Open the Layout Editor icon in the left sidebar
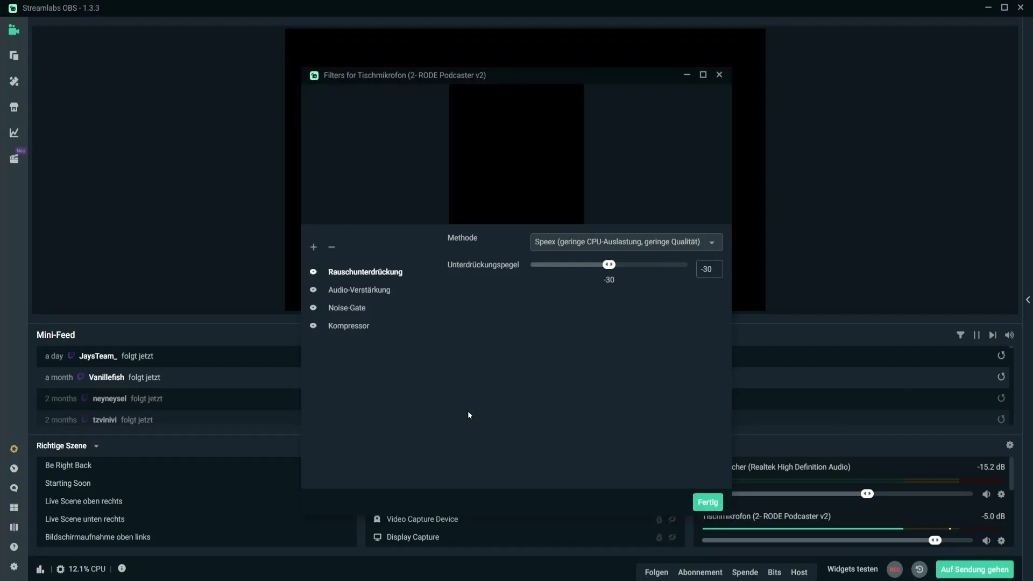The image size is (1033, 581). tap(14, 56)
